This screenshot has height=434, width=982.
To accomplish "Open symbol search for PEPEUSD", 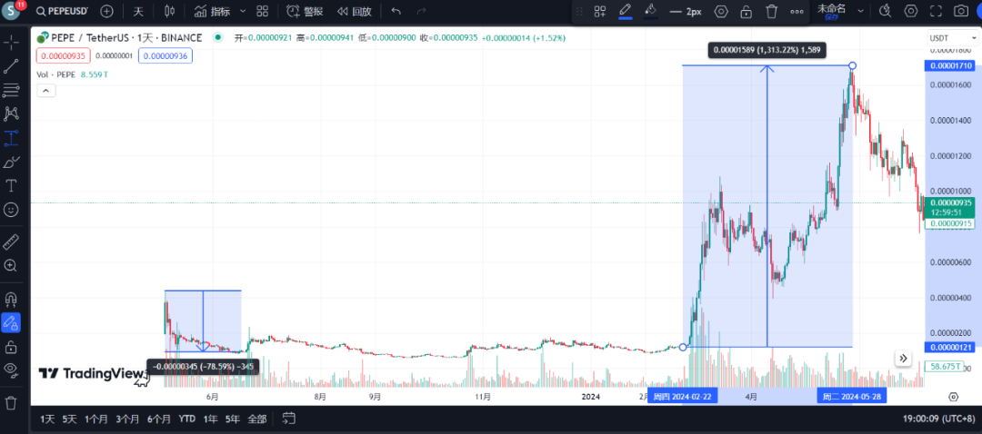I will 62,11.
